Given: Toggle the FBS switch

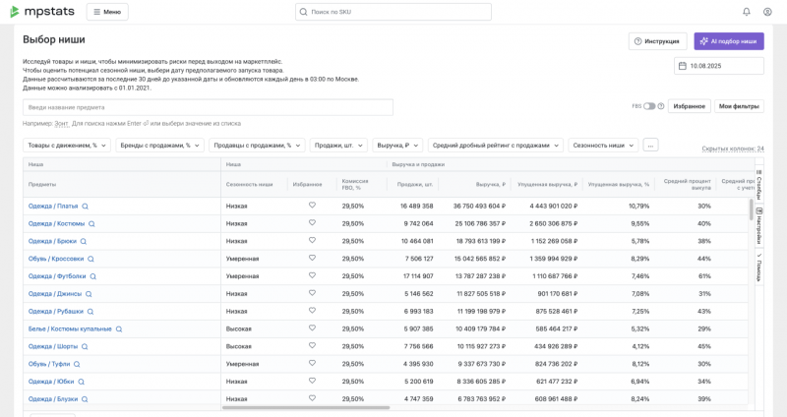Looking at the screenshot, I should click(649, 106).
